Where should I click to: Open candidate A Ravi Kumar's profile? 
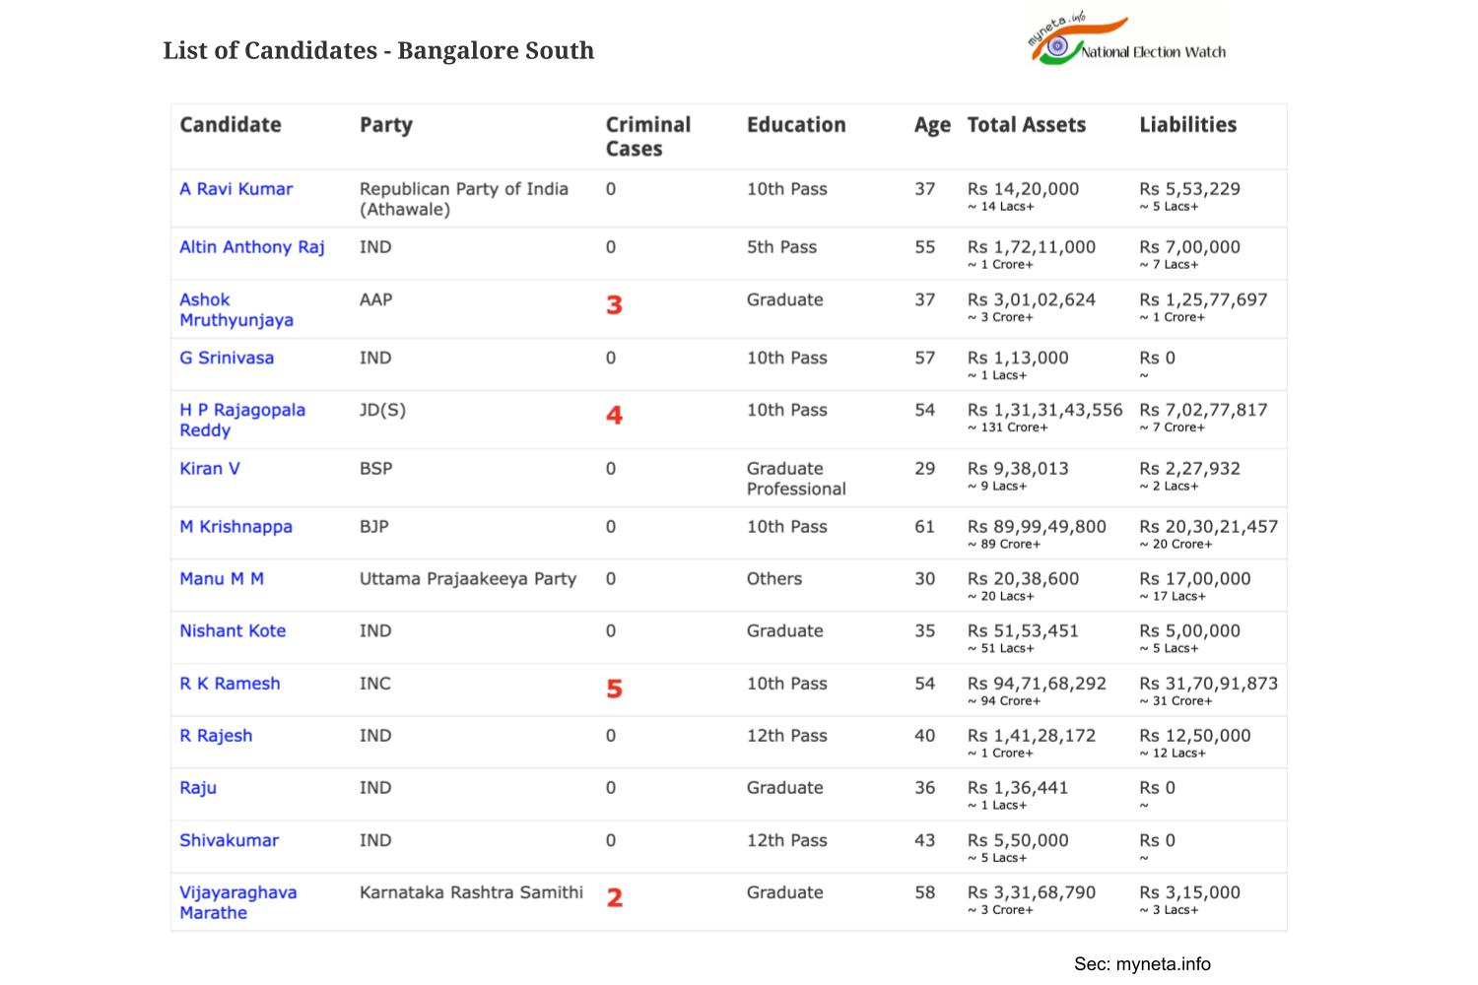coord(235,189)
